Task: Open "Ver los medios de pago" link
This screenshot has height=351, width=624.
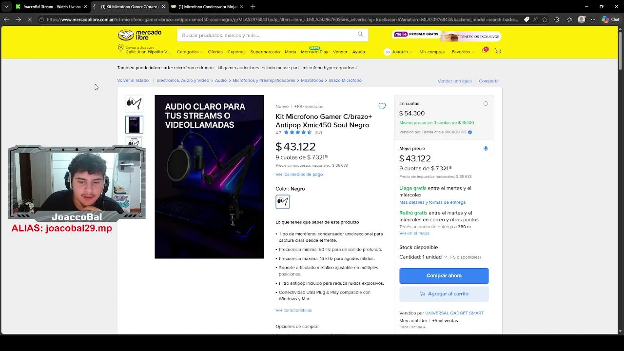Action: click(x=299, y=175)
